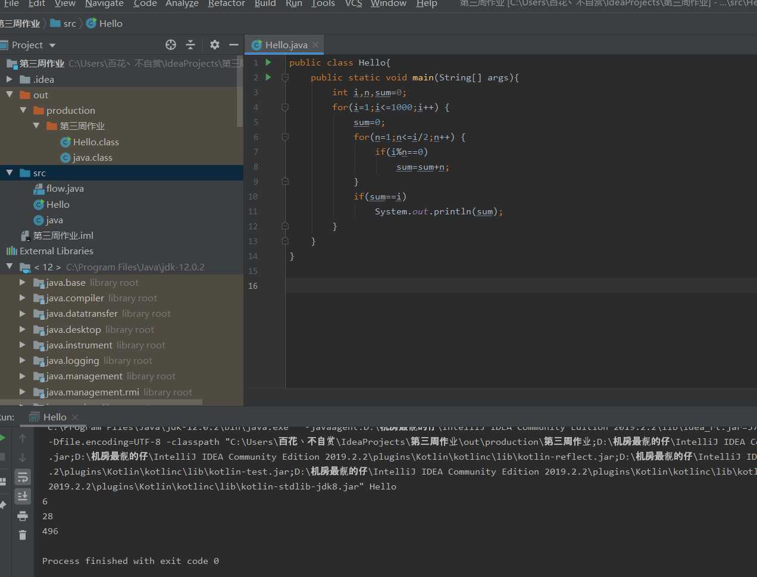This screenshot has width=757, height=577.
Task: Open the Refactor menu
Action: coord(226,4)
